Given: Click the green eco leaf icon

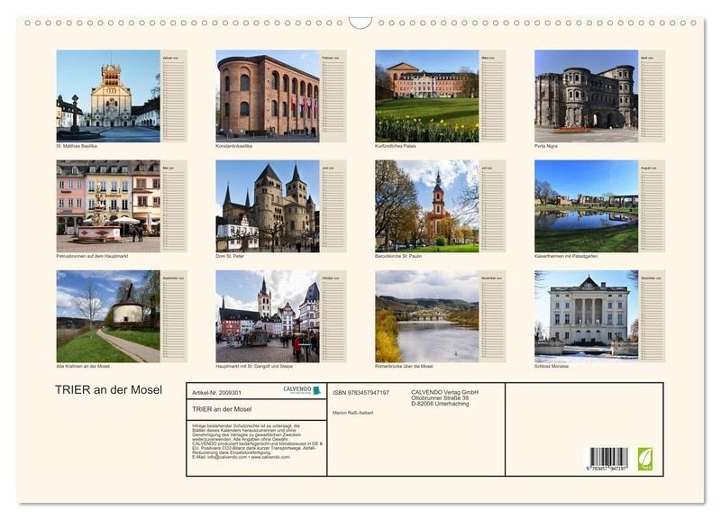Looking at the screenshot, I should pos(645,459).
